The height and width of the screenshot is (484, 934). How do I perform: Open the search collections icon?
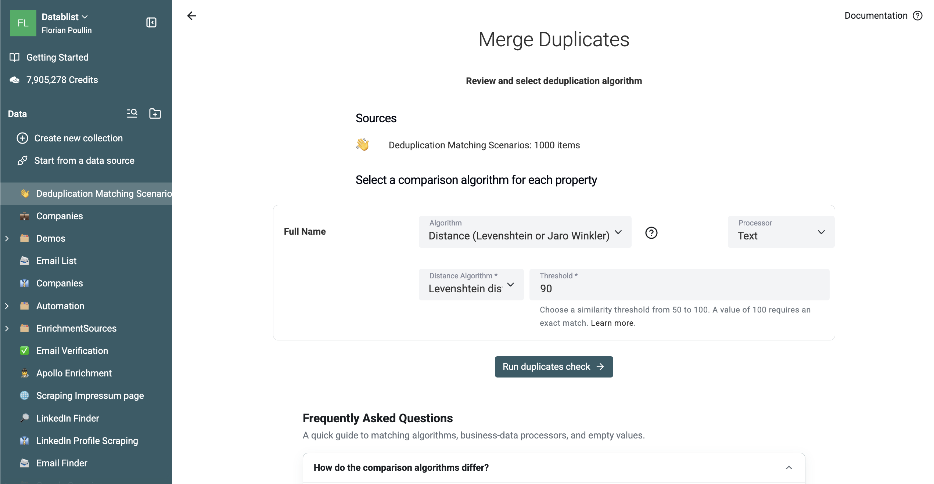(132, 113)
